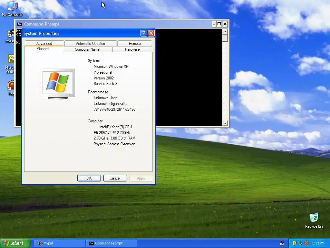The width and height of the screenshot is (330, 248).
Task: Click the red desktop shortcut icon above "Peg"
Action: [x=11, y=86]
